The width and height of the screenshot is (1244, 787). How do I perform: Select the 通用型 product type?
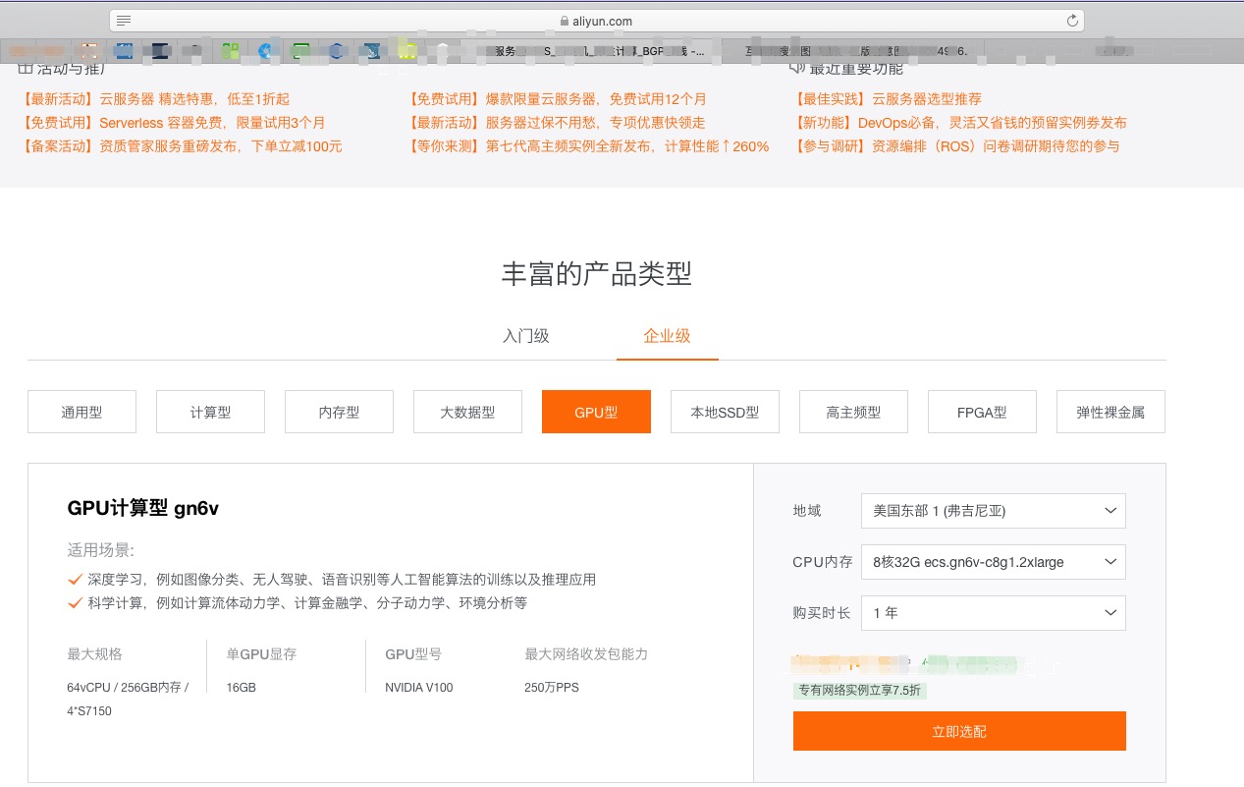[81, 412]
